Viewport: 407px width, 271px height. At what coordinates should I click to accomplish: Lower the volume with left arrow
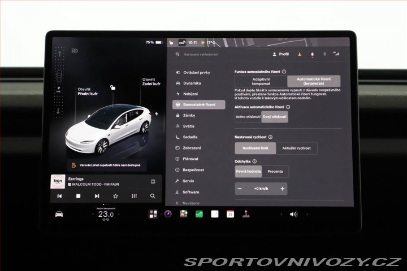pyautogui.click(x=281, y=214)
